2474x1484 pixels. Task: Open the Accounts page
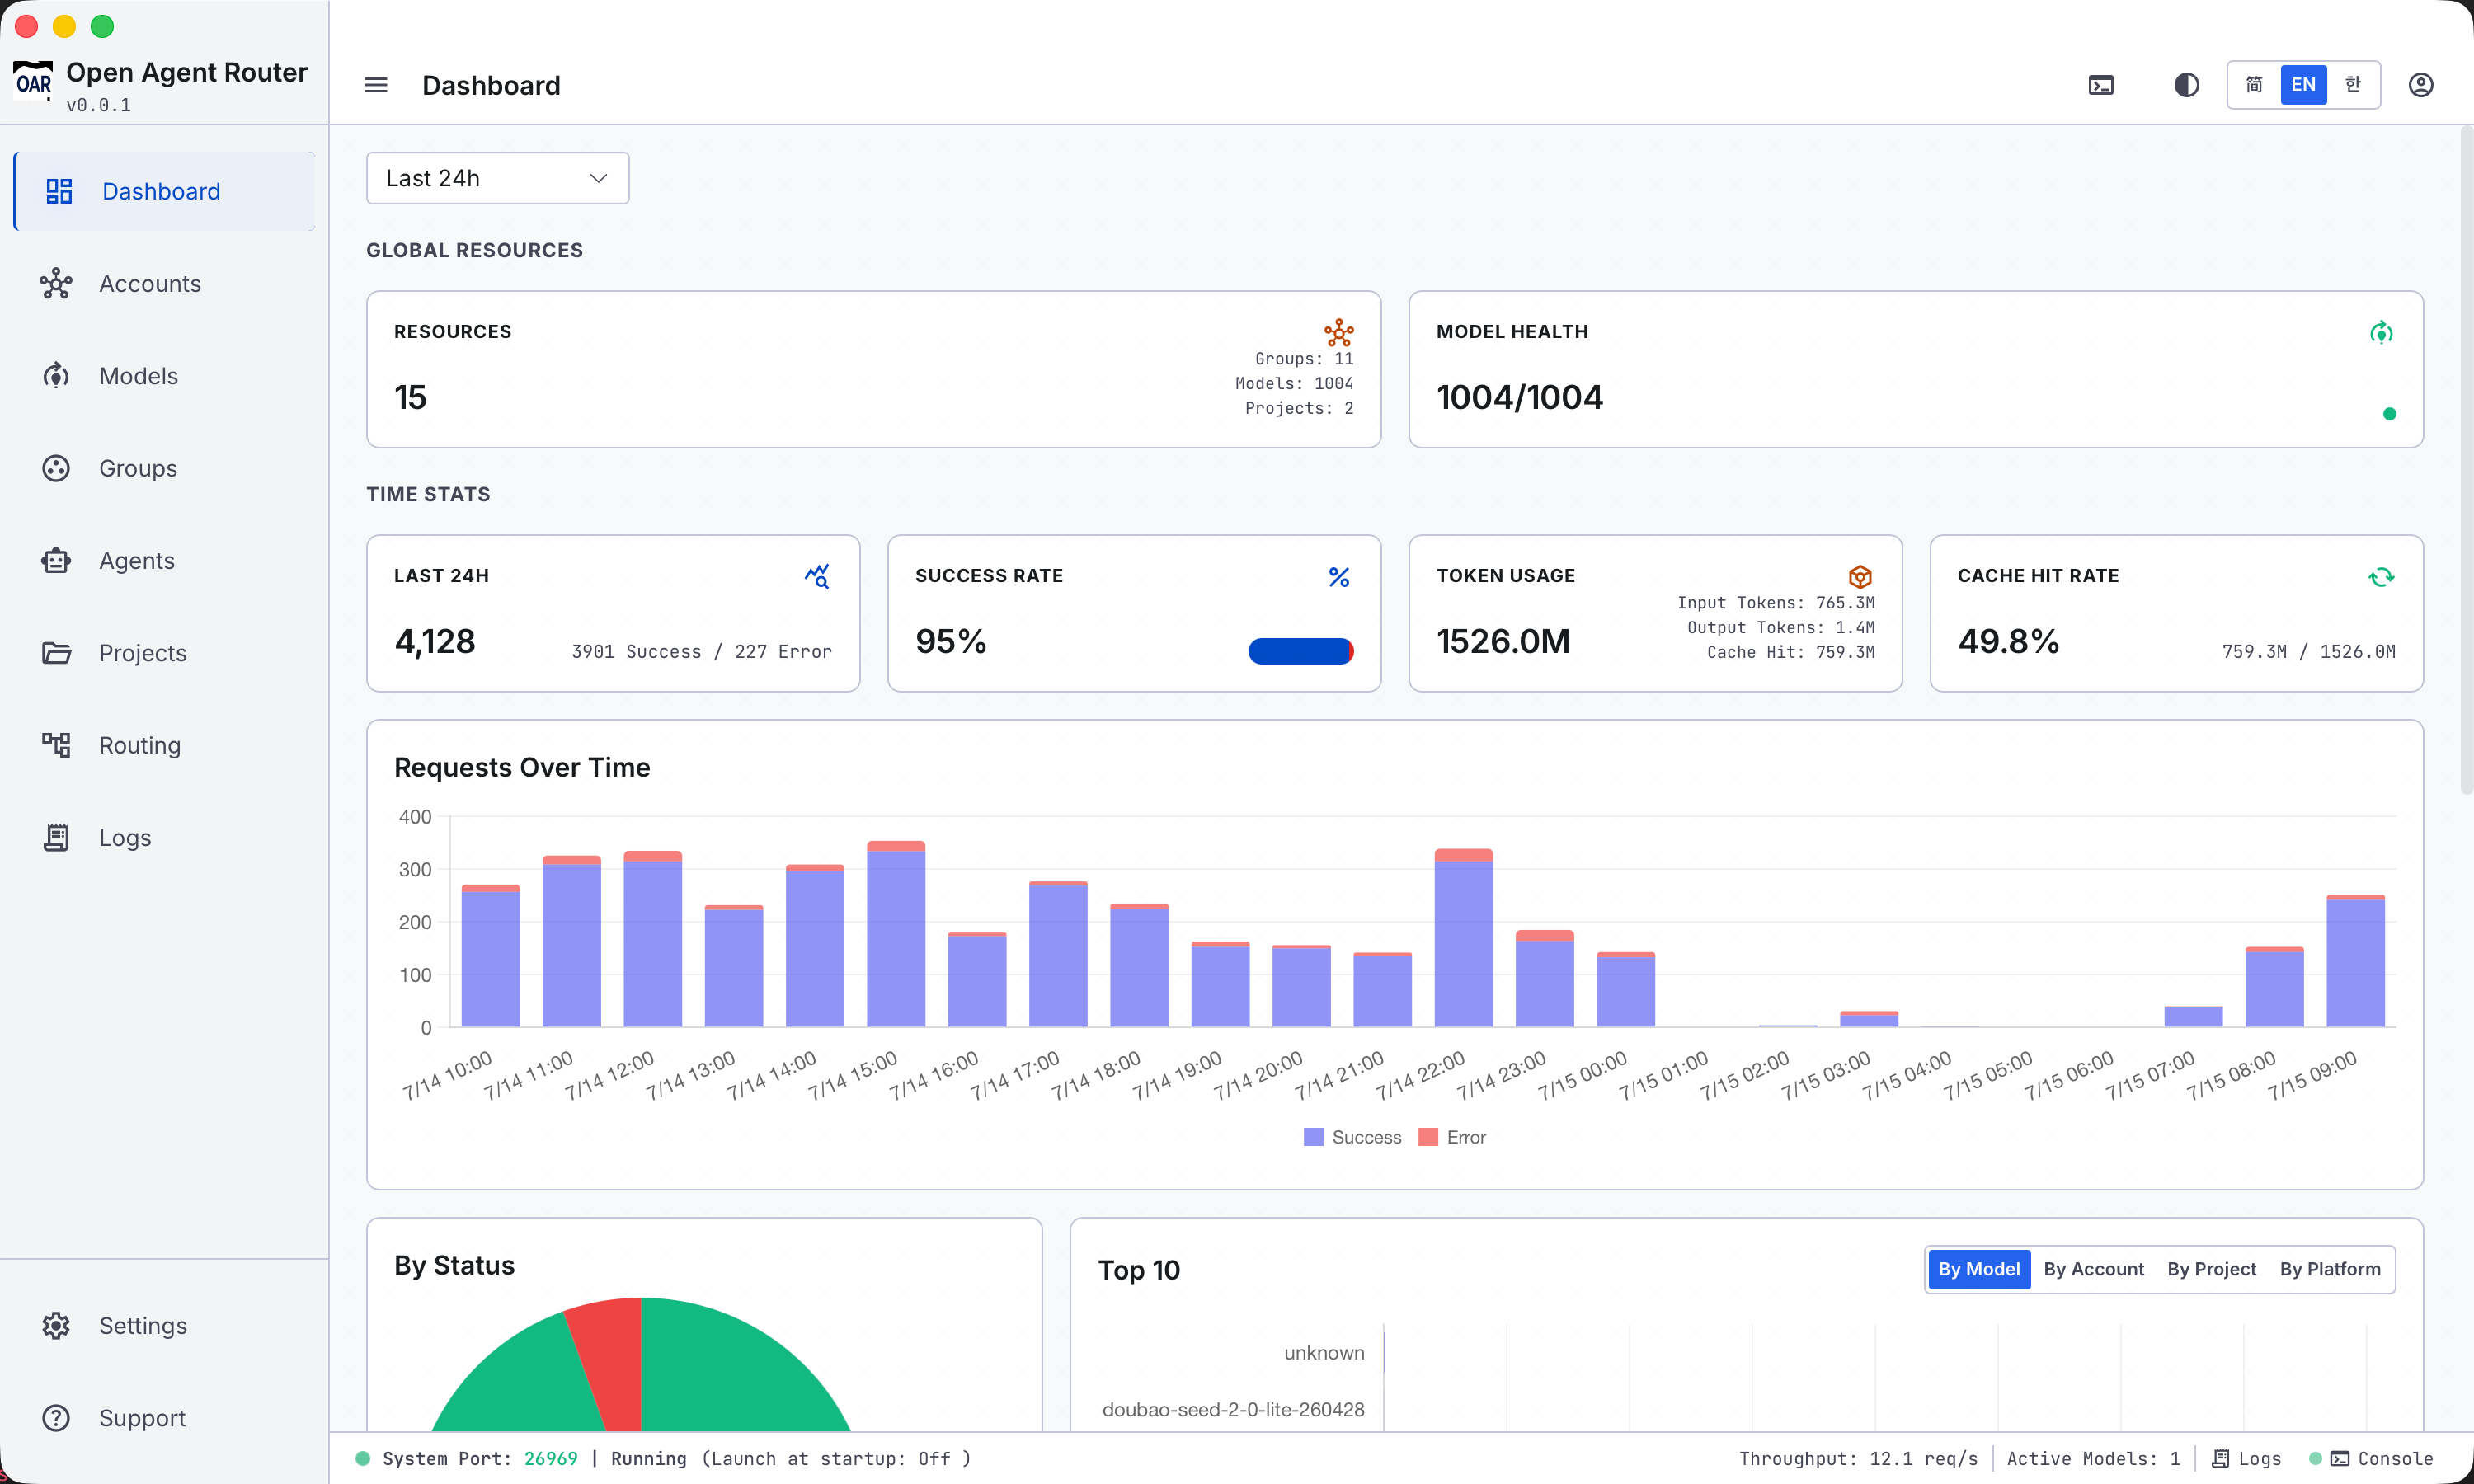click(x=165, y=284)
